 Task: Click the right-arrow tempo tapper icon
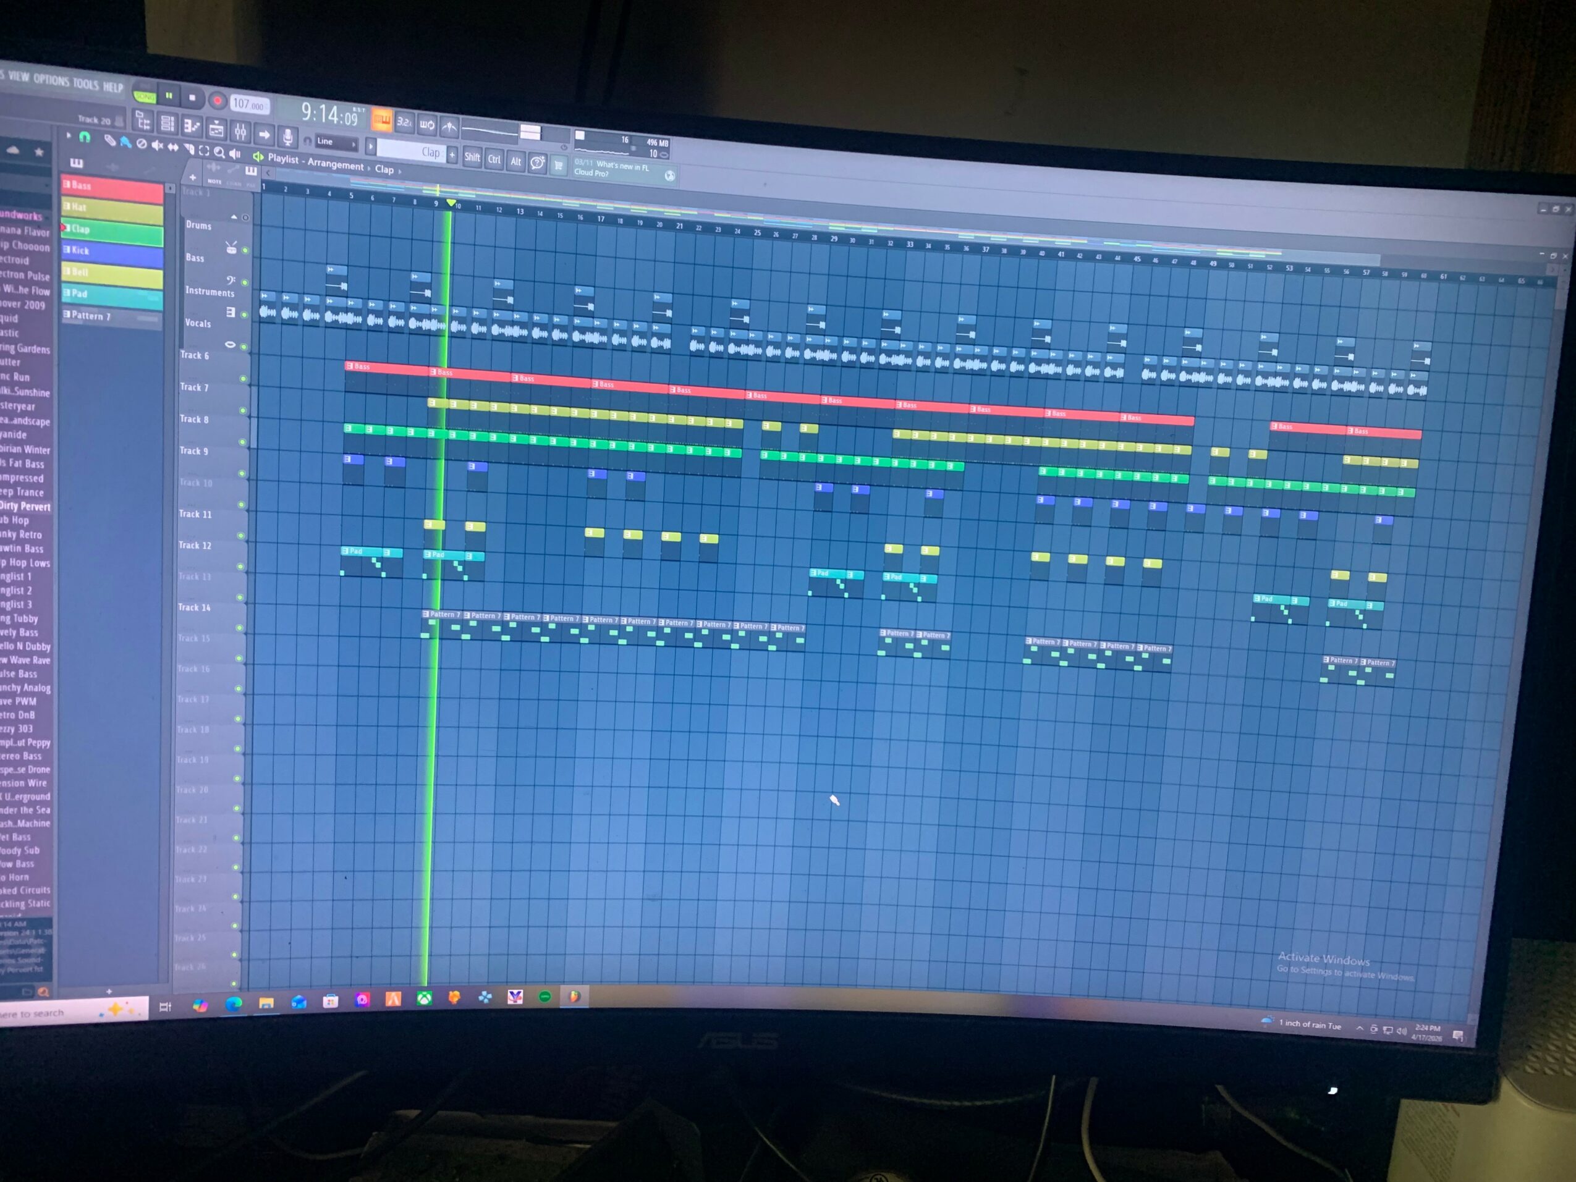pos(265,134)
